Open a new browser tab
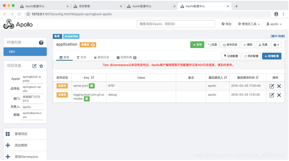 pyautogui.click(x=236, y=6)
